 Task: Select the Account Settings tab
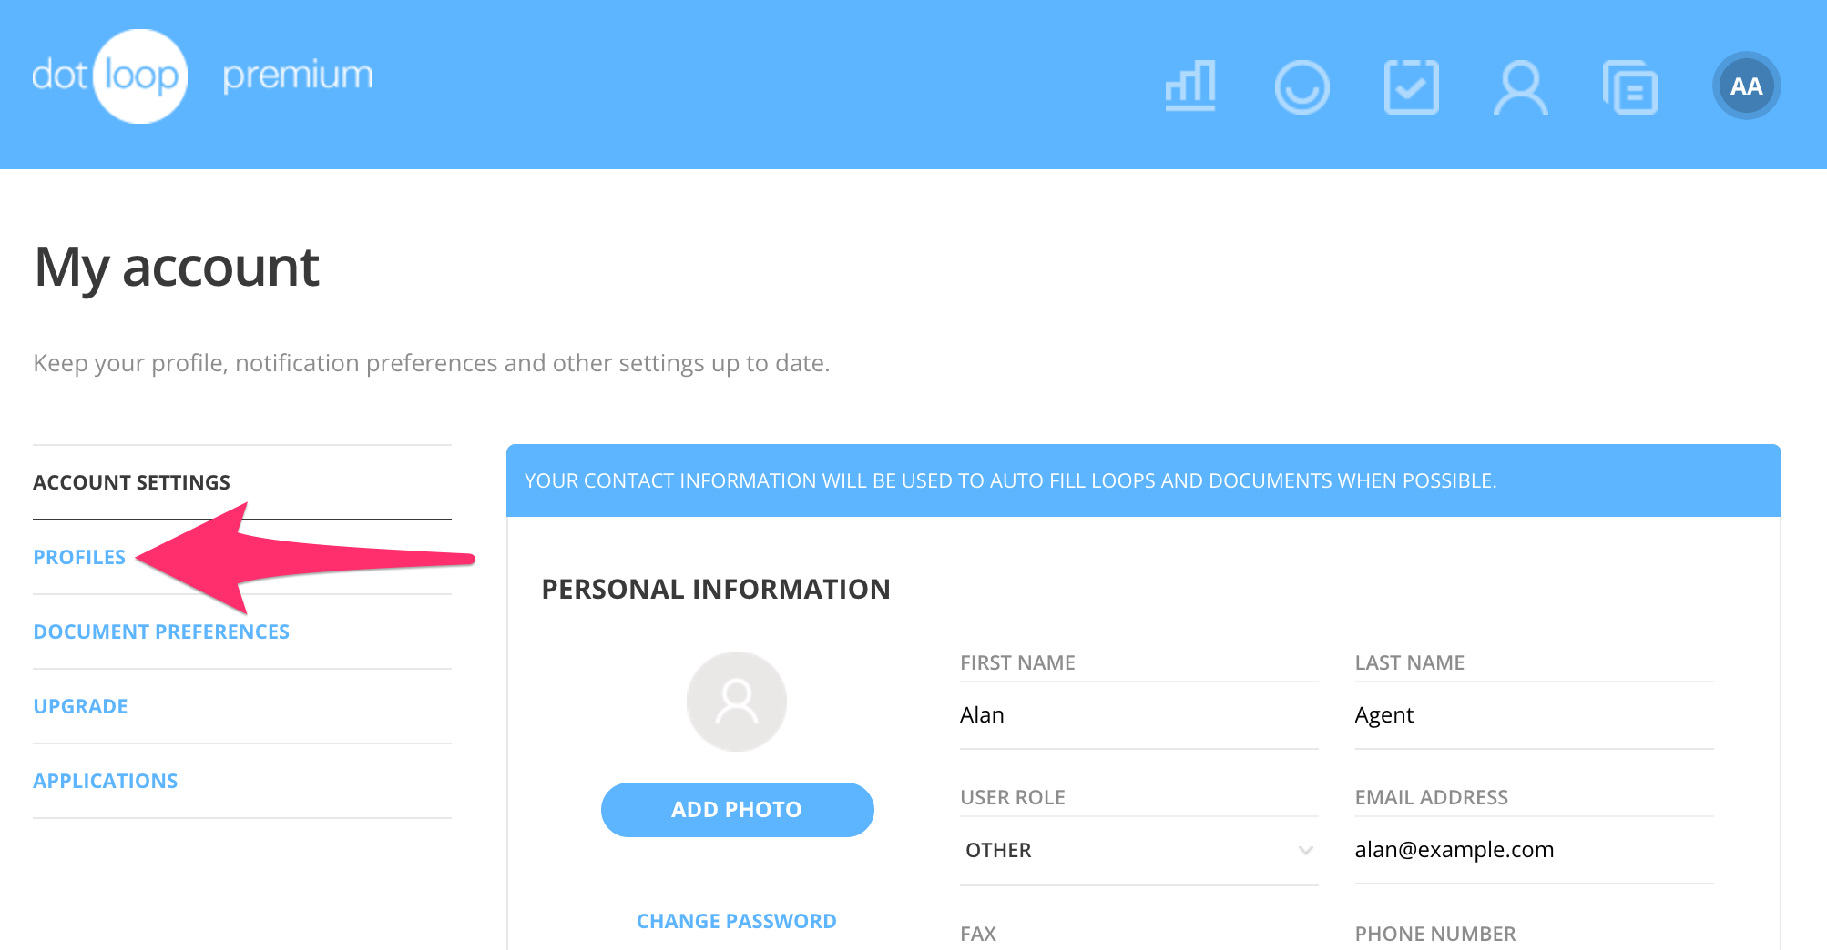coord(132,482)
